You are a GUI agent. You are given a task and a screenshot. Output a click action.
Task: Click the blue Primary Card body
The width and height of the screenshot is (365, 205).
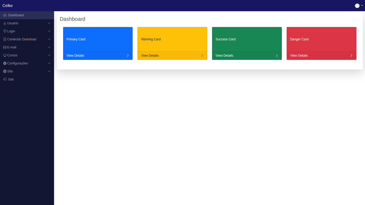(98, 39)
